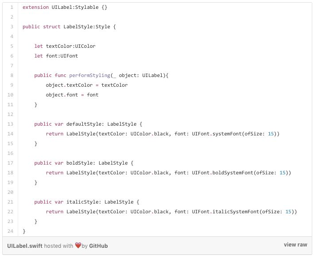Screen dimensions: 314x258
Task: Select line number 24
Action: [x=10, y=231]
